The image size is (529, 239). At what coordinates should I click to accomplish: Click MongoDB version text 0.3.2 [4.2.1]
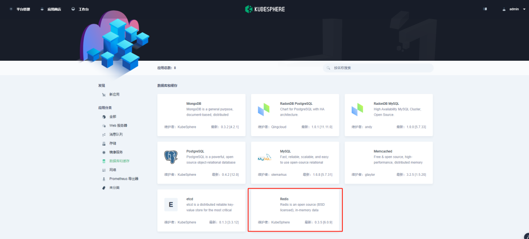pyautogui.click(x=230, y=127)
